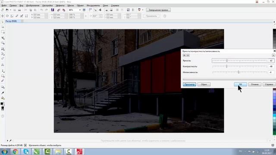
Task: Open the Объект menu
Action: 80,6
